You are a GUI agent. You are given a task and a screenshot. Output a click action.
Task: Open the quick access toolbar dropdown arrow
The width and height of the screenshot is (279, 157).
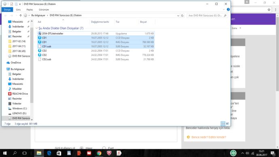tap(20, 4)
